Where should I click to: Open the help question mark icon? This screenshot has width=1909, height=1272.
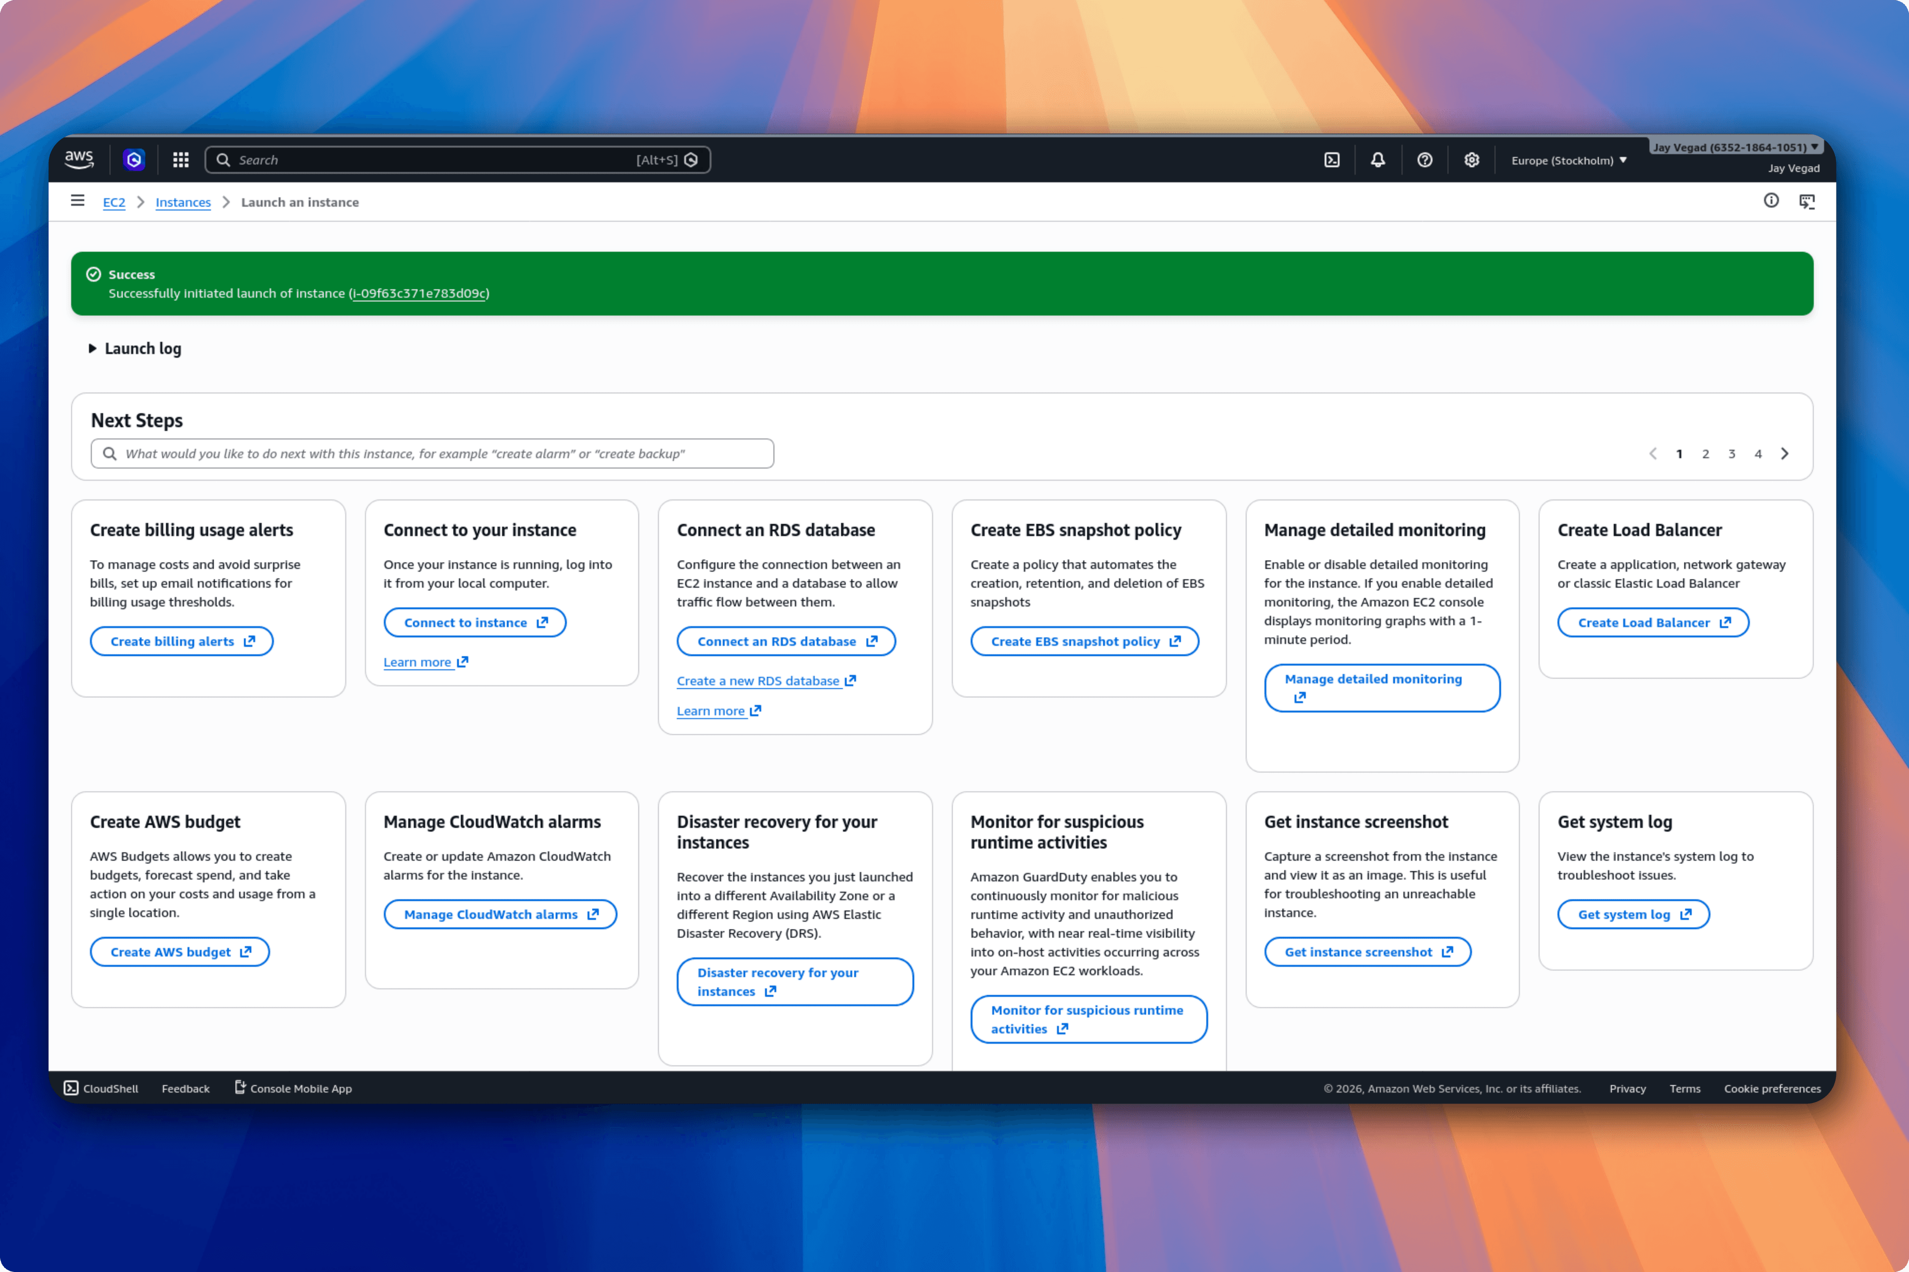[1424, 160]
